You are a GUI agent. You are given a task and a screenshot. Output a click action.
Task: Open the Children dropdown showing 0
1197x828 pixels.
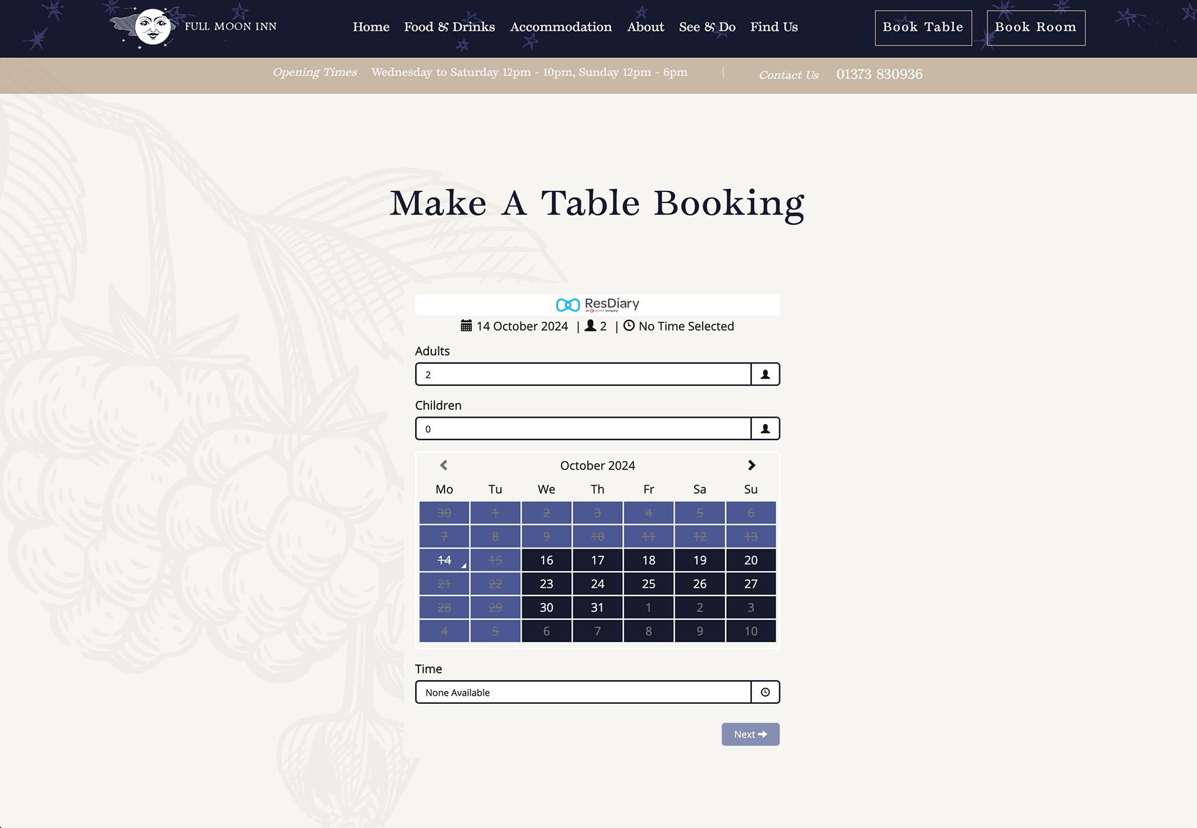pos(583,428)
